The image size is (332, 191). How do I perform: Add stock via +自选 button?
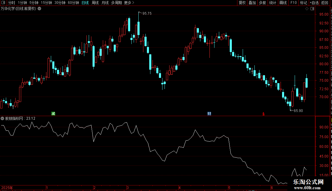coord(314,3)
